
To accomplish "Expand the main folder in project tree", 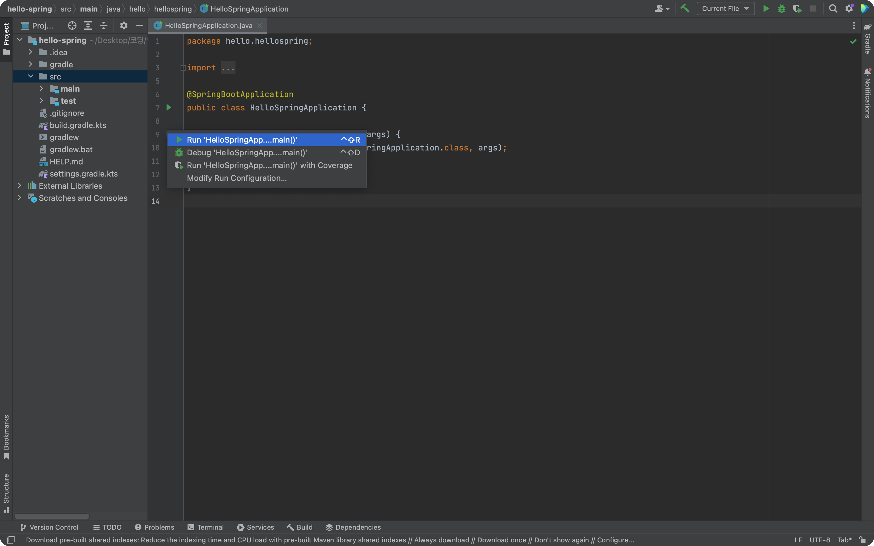I will click(x=41, y=89).
